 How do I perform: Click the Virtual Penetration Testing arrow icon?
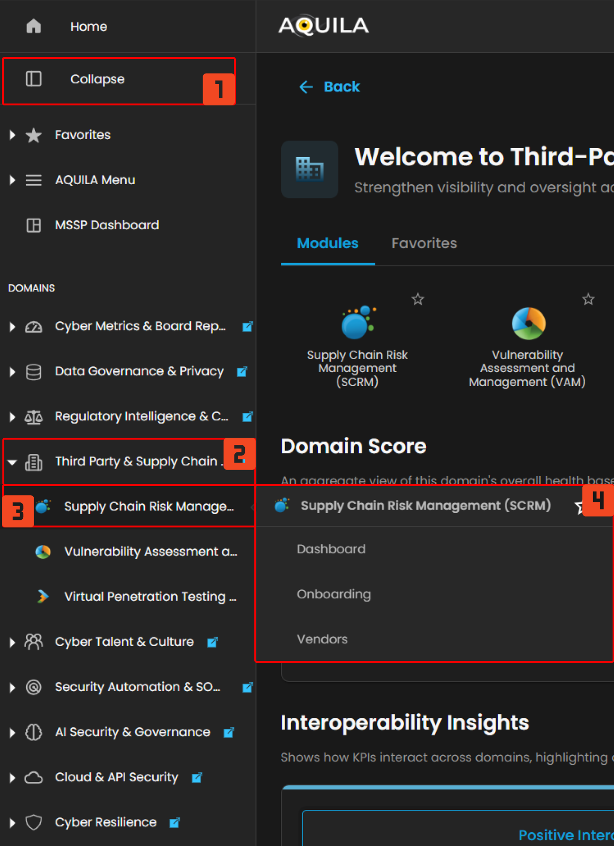pos(43,596)
